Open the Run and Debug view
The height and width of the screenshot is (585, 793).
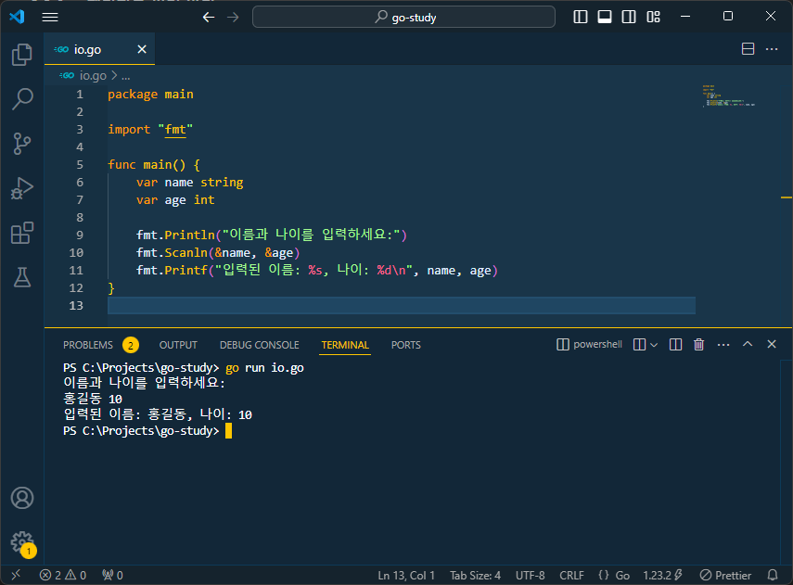point(21,188)
